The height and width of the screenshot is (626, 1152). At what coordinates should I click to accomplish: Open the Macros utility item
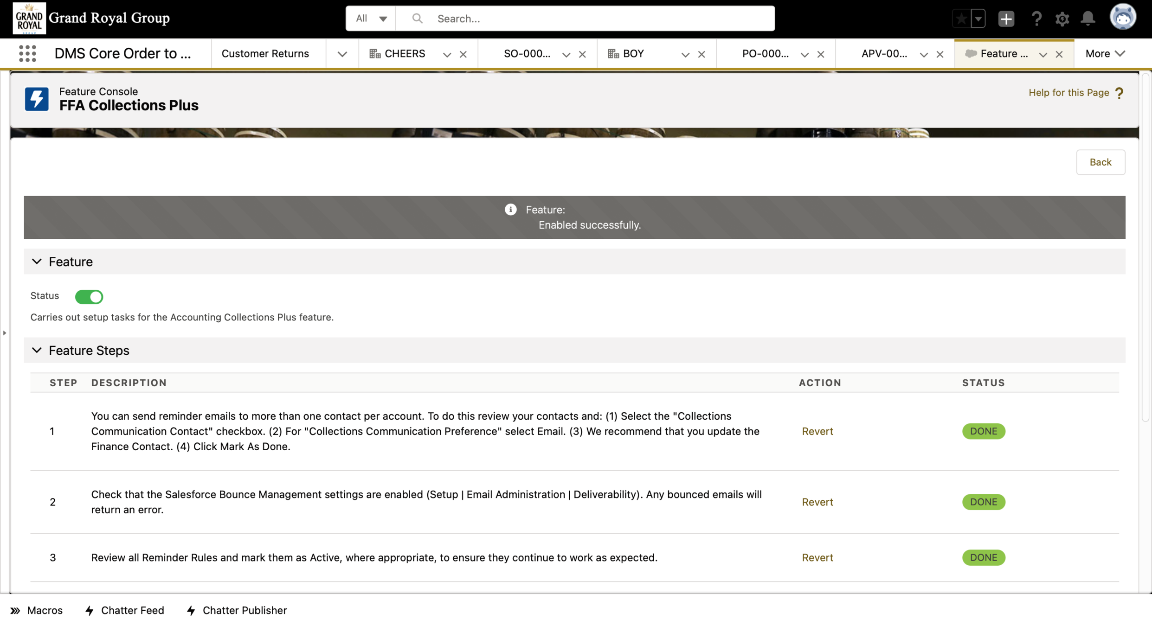click(x=36, y=610)
